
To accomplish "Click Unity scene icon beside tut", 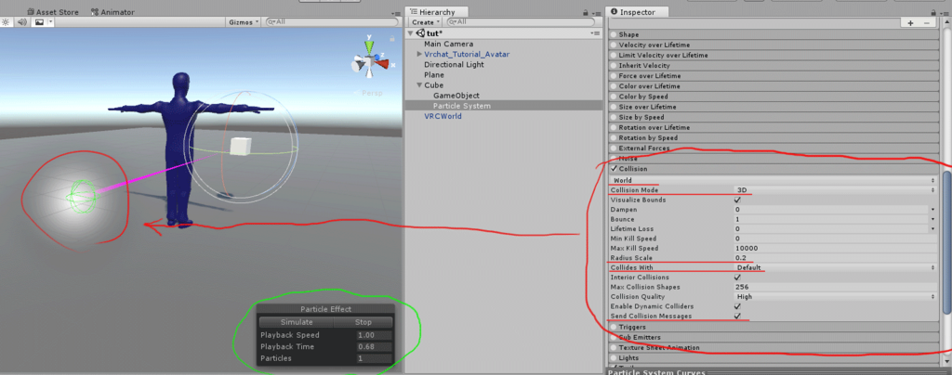I will [421, 33].
